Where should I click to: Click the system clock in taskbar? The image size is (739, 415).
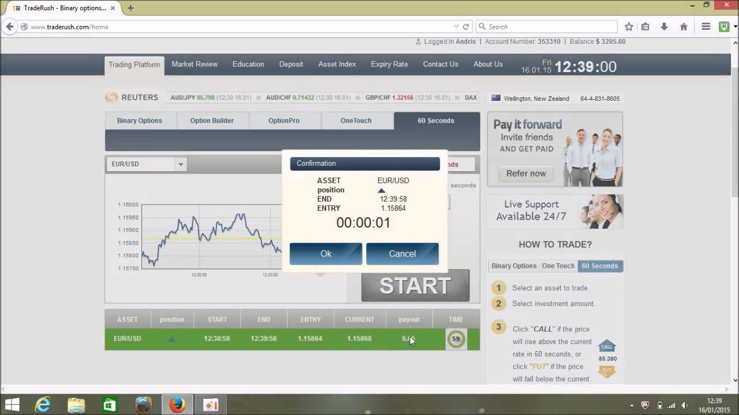point(715,405)
